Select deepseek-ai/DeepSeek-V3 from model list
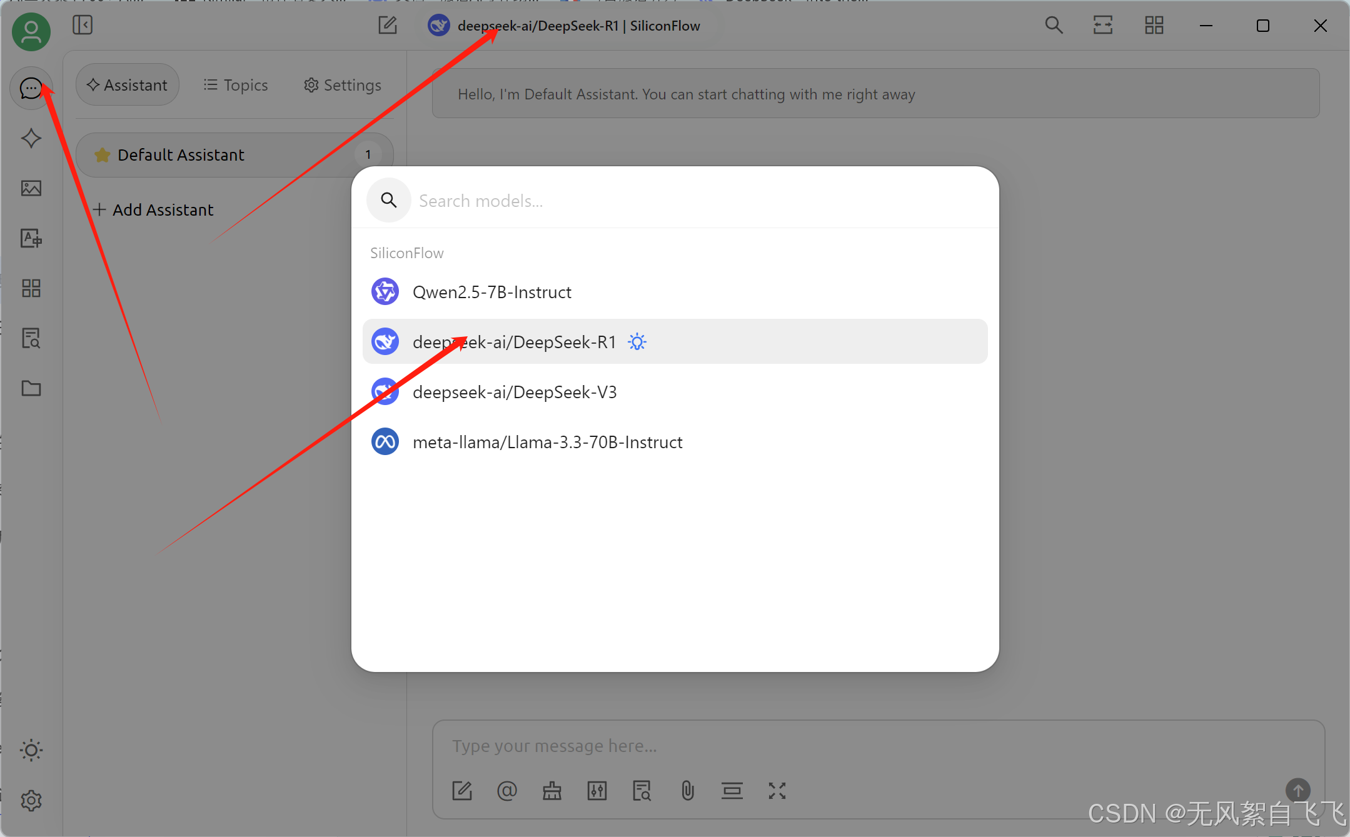Image resolution: width=1350 pixels, height=837 pixels. pos(515,392)
